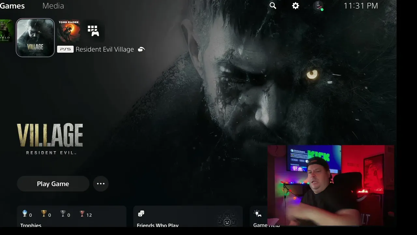Click the gold trophy icon
The height and width of the screenshot is (235, 417).
44,214
